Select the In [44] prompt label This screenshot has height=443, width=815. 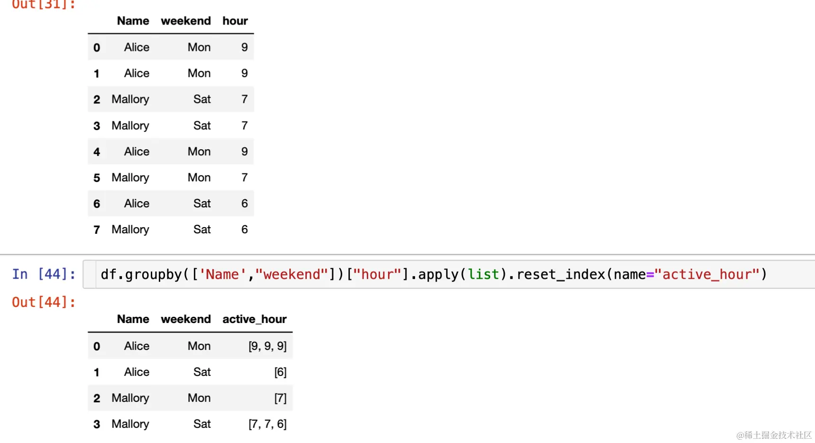(43, 274)
